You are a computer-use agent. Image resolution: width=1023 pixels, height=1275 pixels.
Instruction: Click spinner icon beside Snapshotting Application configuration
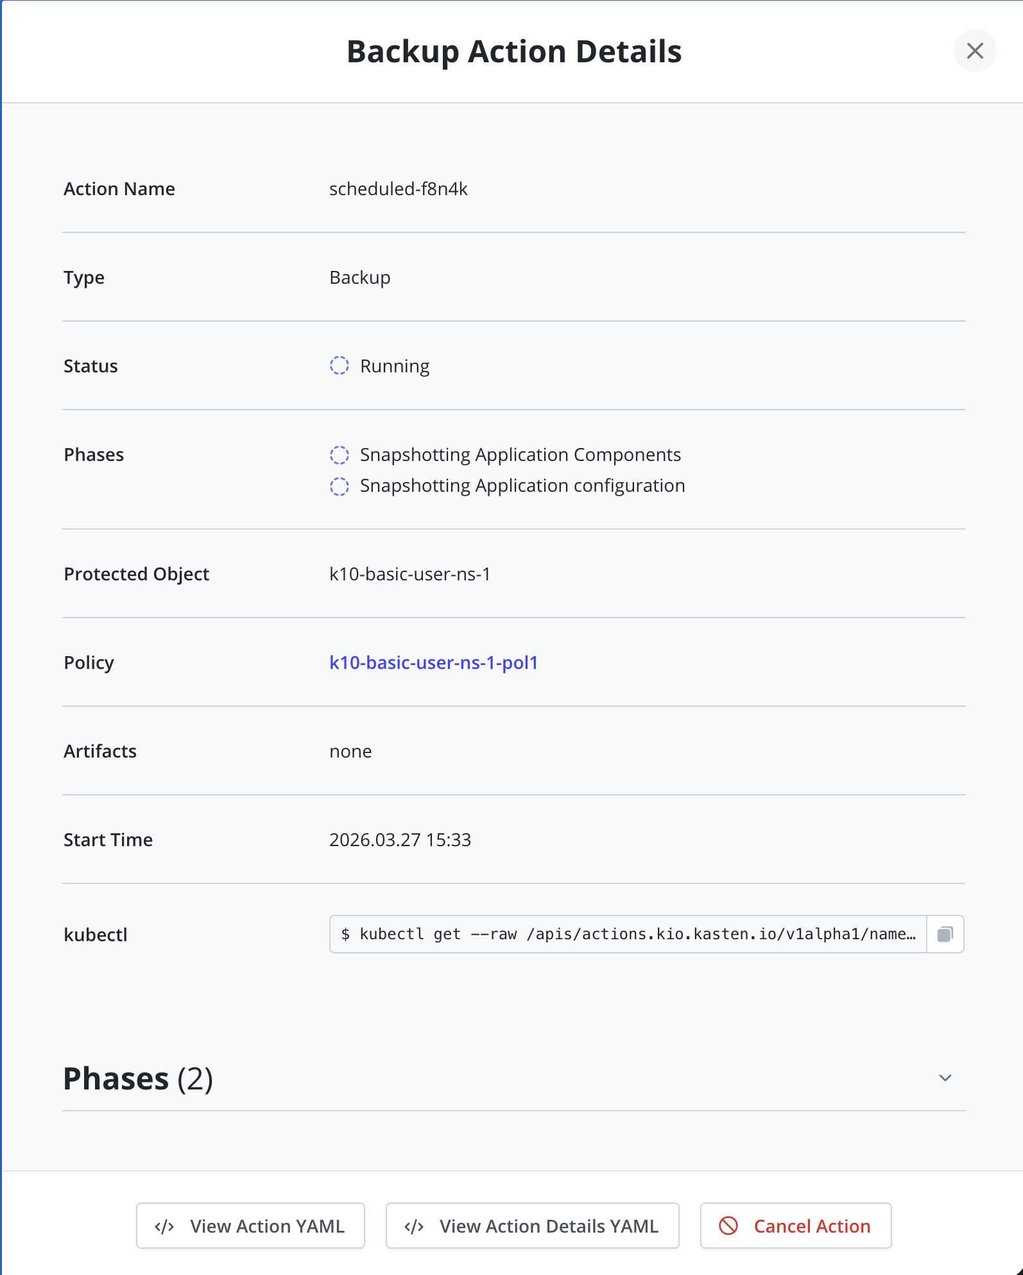click(340, 487)
